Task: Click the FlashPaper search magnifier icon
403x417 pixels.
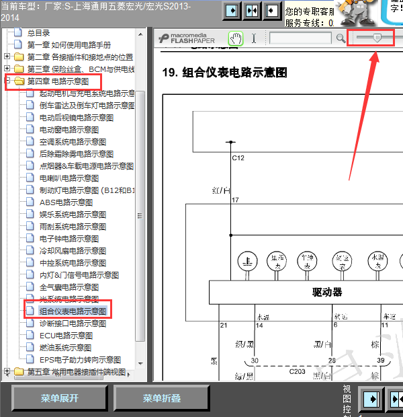Action: 341,38
